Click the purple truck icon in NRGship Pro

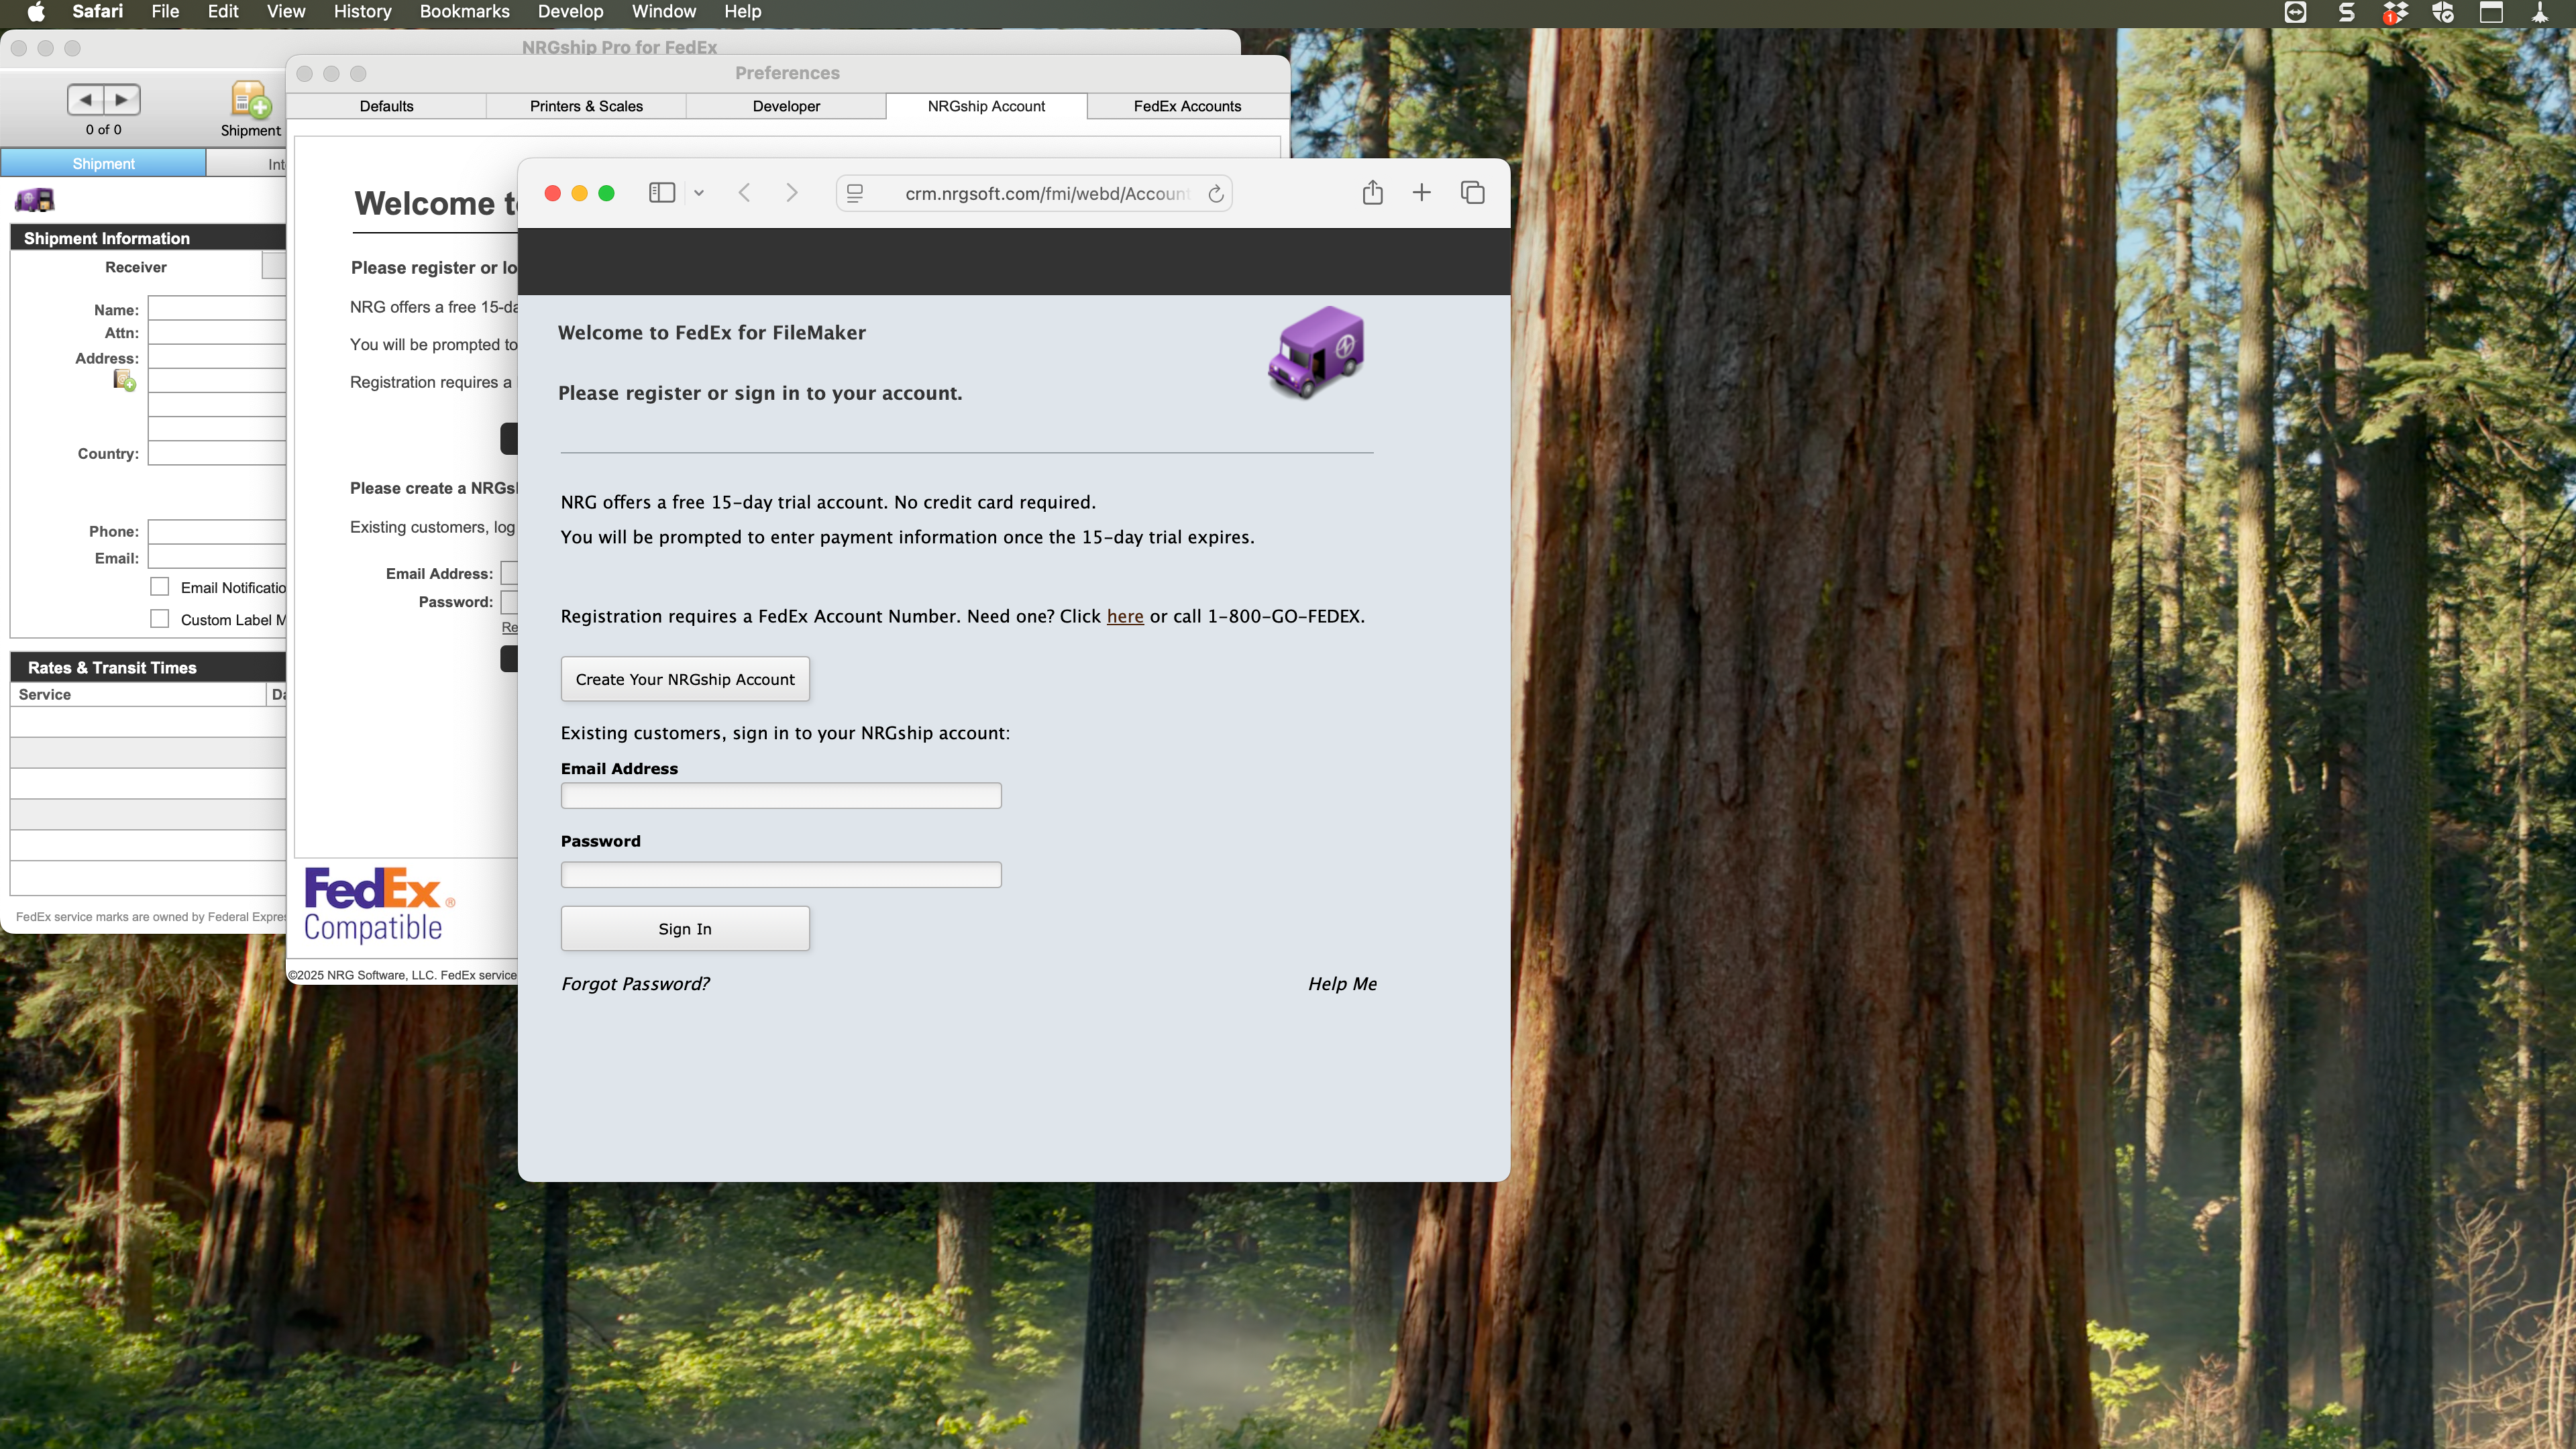34,200
